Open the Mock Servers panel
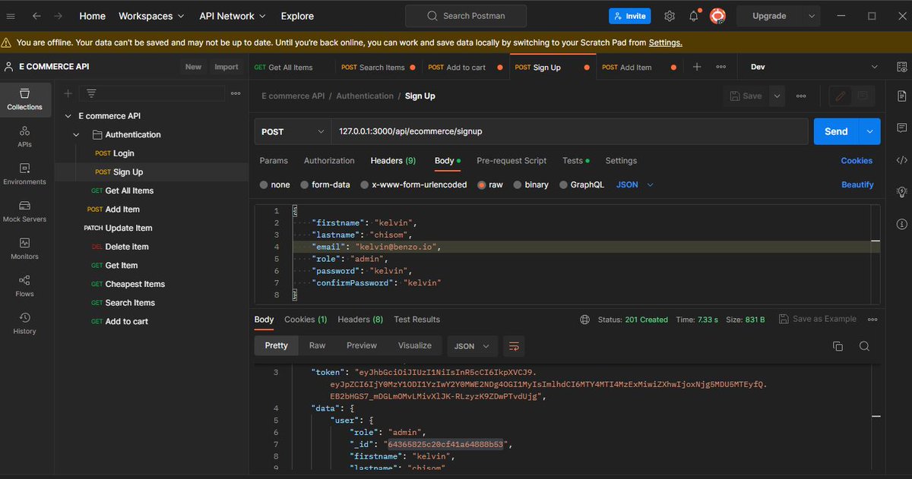Screen dimensions: 912x479 point(25,213)
